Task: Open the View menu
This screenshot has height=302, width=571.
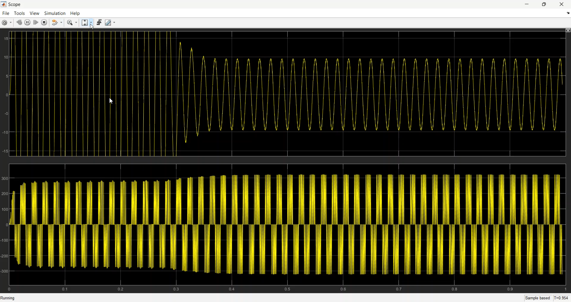Action: pos(34,13)
